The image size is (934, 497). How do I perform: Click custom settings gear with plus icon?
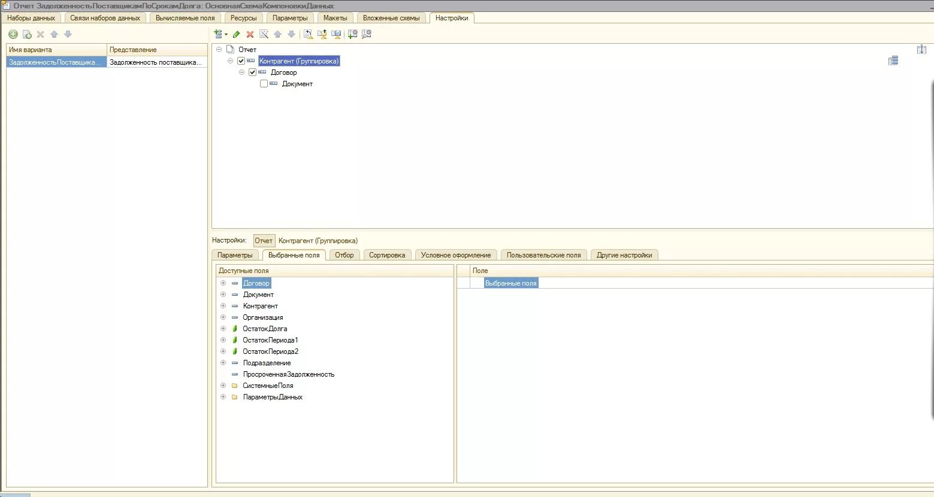point(353,34)
